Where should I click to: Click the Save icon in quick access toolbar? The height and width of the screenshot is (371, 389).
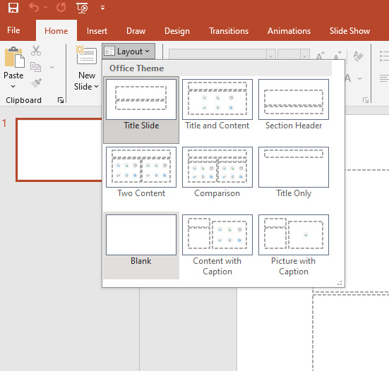tap(13, 8)
